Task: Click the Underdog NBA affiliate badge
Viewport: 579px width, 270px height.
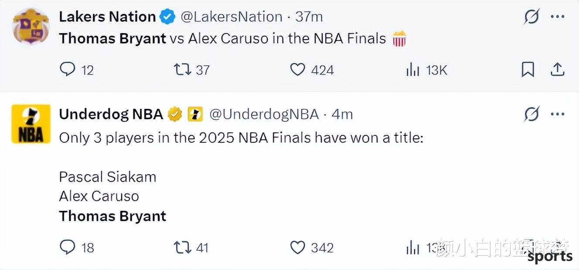Action: (195, 115)
